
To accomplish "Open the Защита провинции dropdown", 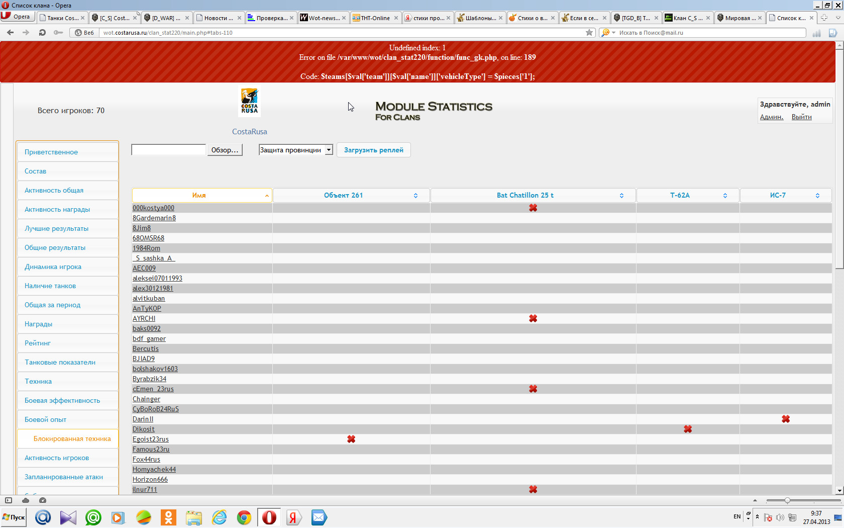I will coord(295,150).
